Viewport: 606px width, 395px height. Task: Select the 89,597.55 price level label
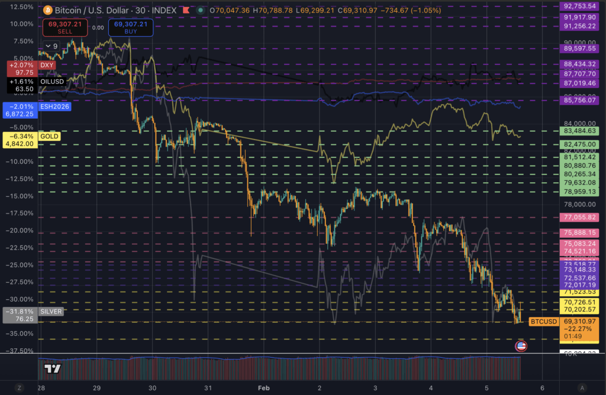coord(579,48)
